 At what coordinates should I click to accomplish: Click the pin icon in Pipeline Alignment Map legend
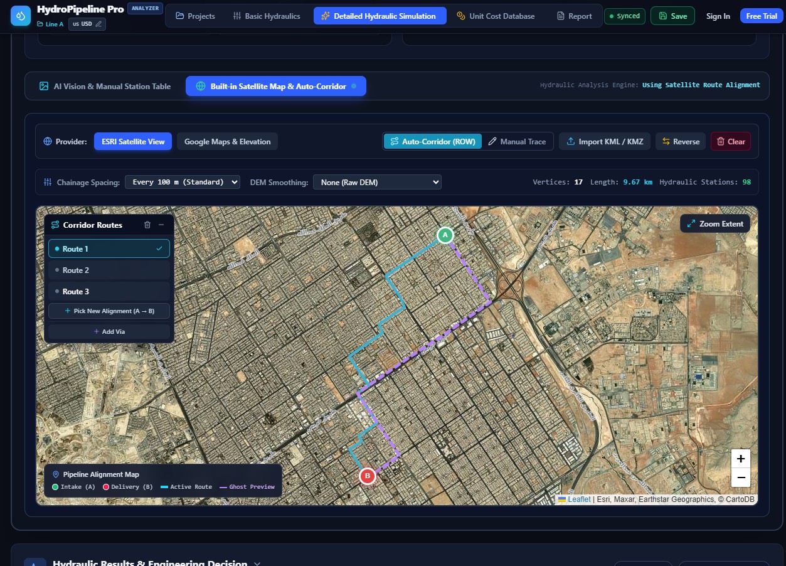(56, 474)
